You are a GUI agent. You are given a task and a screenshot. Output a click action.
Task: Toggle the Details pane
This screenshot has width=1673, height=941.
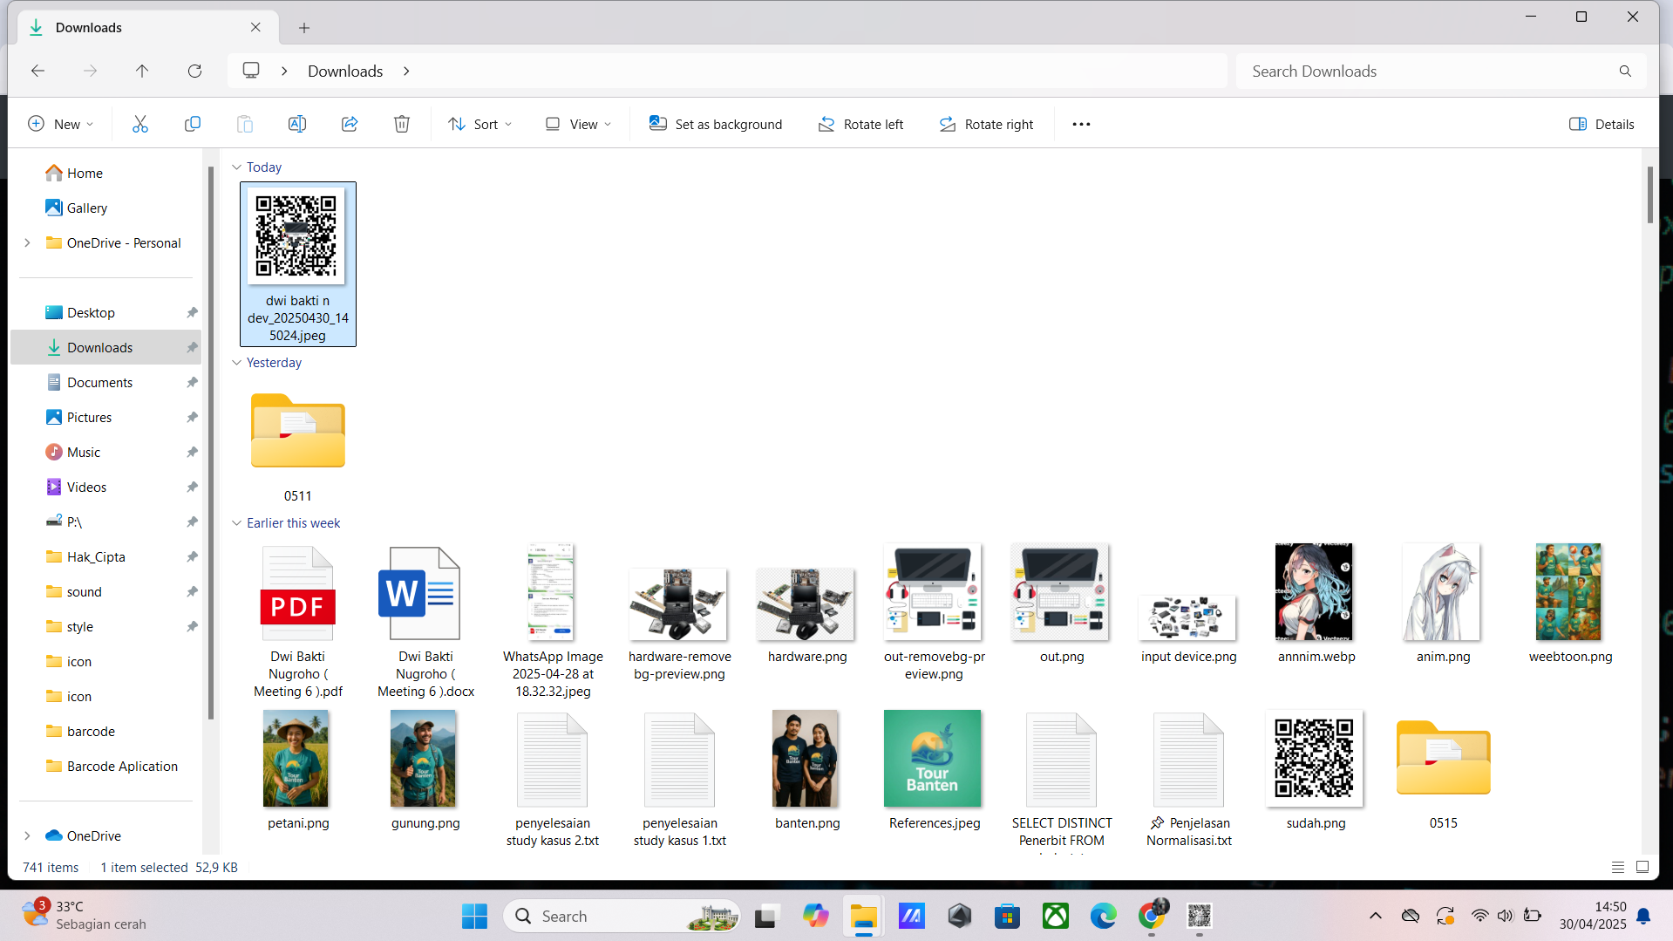click(x=1602, y=124)
